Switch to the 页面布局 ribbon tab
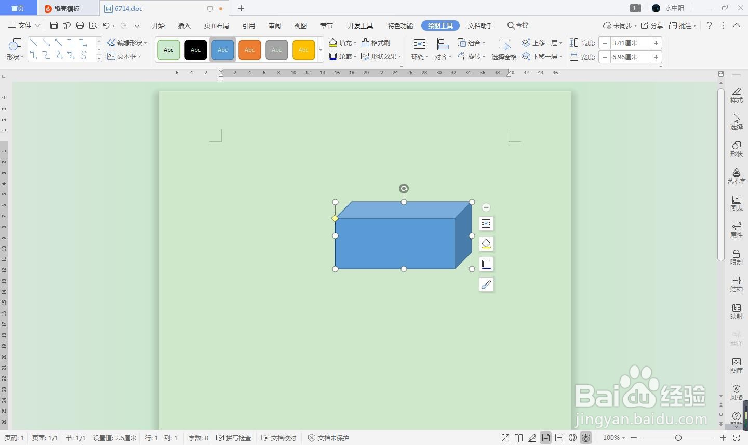Screen dimensions: 748x445 point(217,25)
